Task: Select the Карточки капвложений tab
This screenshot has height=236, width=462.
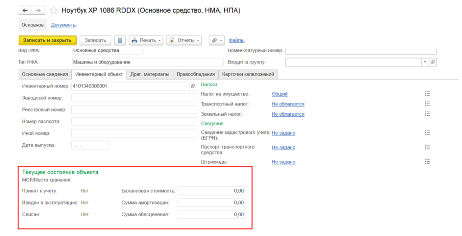Action: click(248, 74)
